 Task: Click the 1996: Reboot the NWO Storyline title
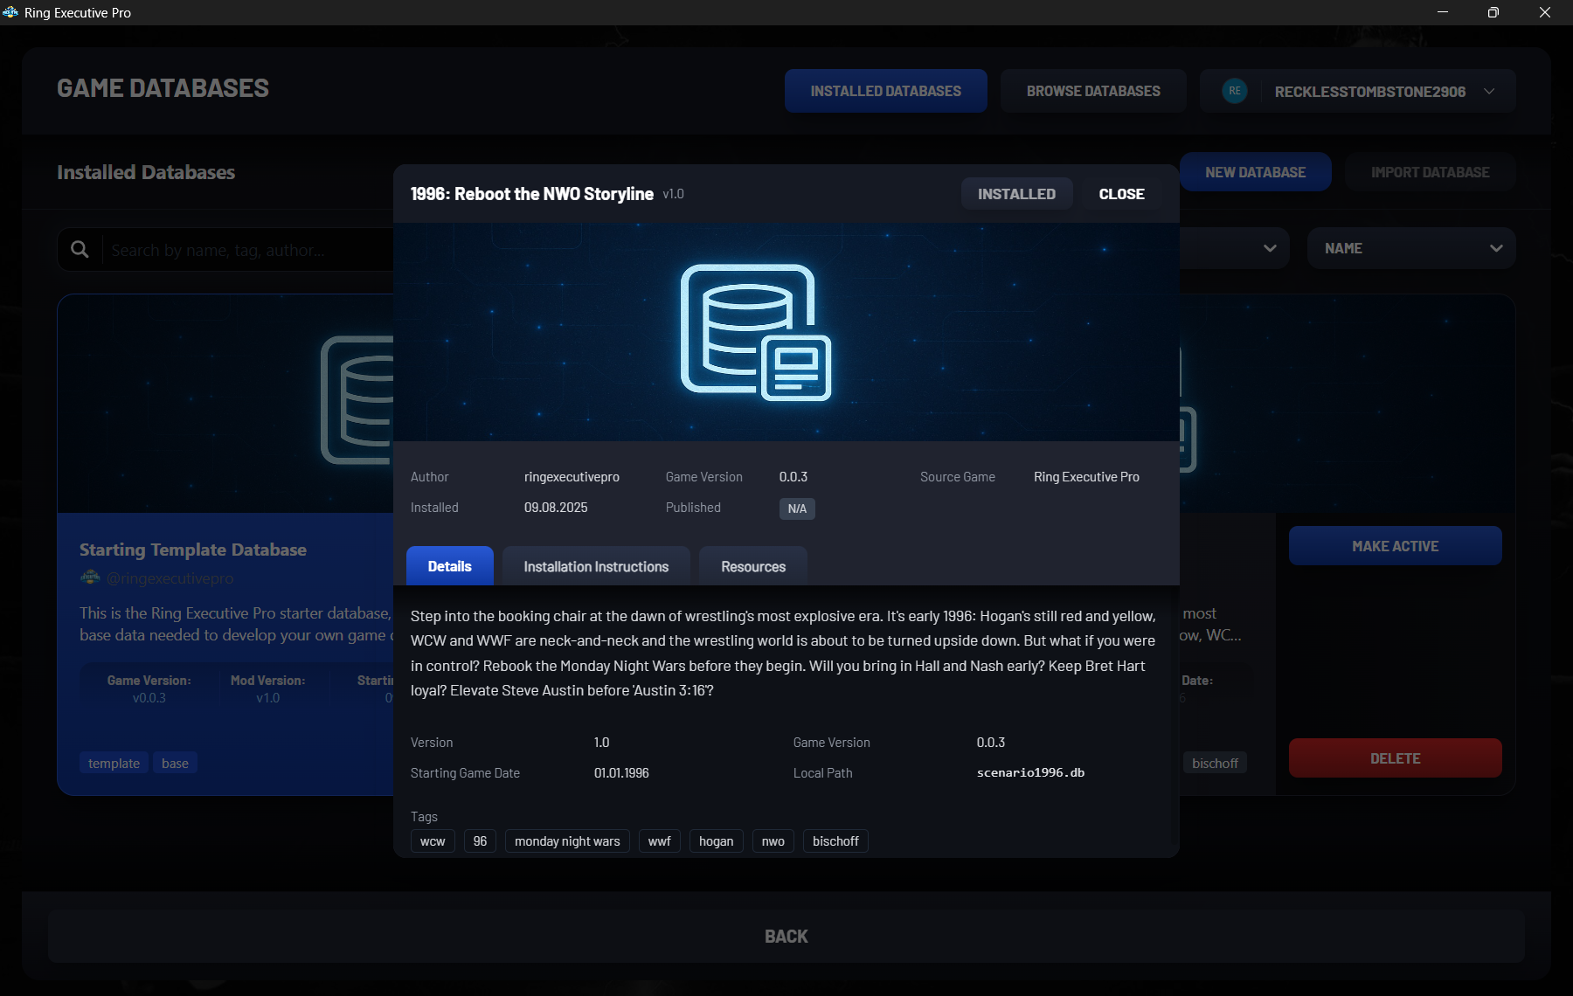tap(532, 194)
